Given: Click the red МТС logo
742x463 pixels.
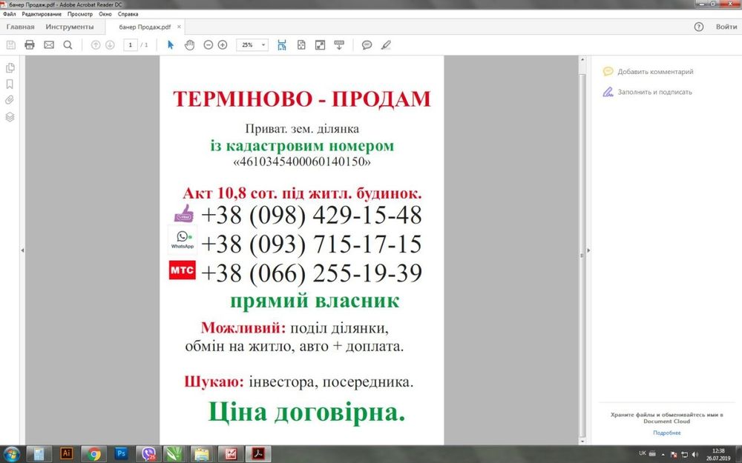Looking at the screenshot, I should 183,270.
